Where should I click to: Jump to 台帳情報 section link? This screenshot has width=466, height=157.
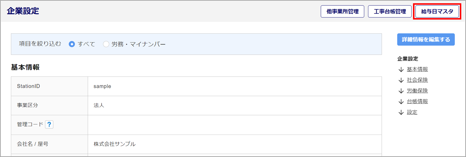415,102
